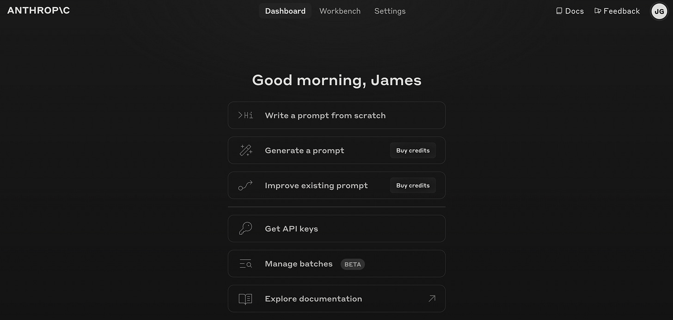Switch to the Workbench tab
This screenshot has width=673, height=320.
[340, 11]
